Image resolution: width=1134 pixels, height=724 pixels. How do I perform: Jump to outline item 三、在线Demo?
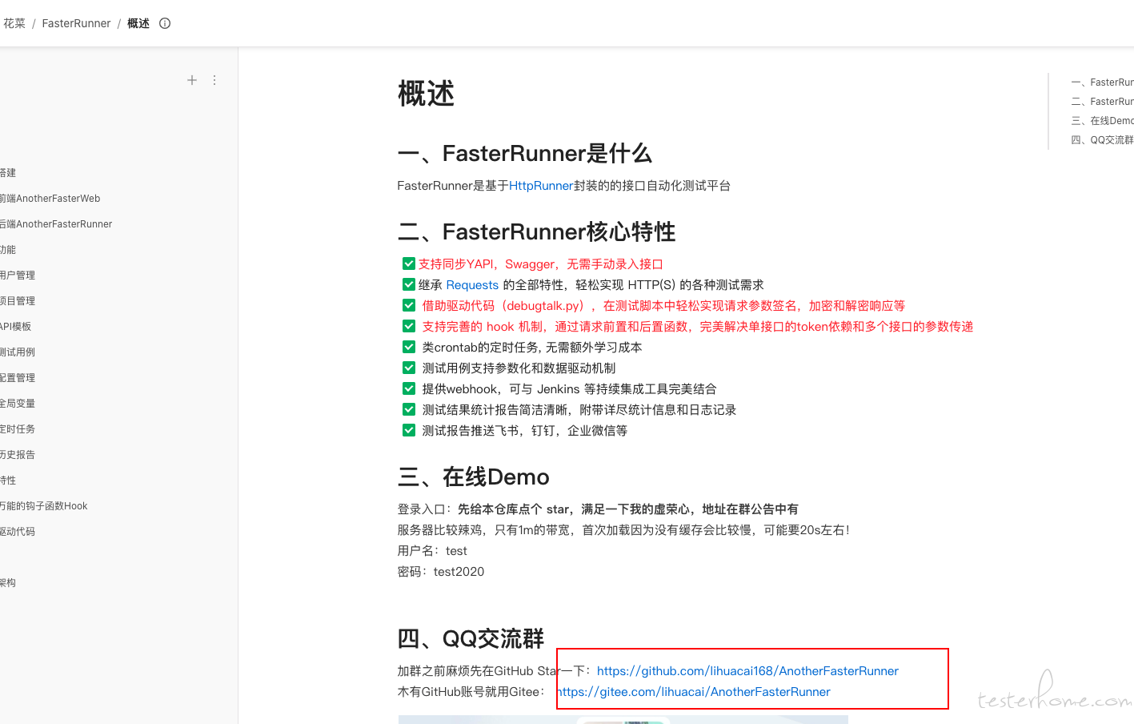click(x=1103, y=121)
